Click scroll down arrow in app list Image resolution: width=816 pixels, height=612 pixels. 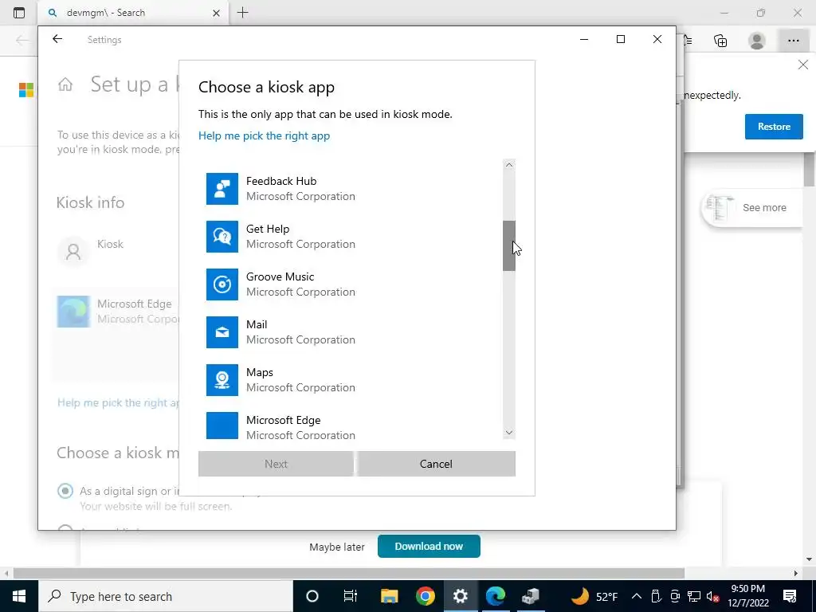509,433
